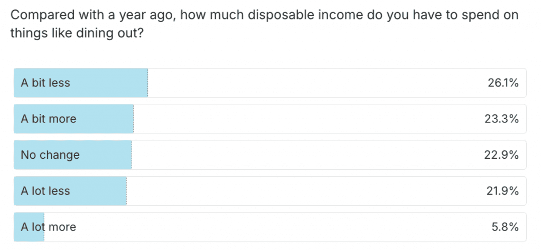Click the 5.8% result value

pyautogui.click(x=505, y=227)
